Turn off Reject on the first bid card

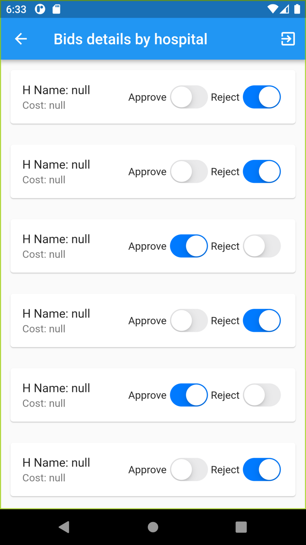262,97
